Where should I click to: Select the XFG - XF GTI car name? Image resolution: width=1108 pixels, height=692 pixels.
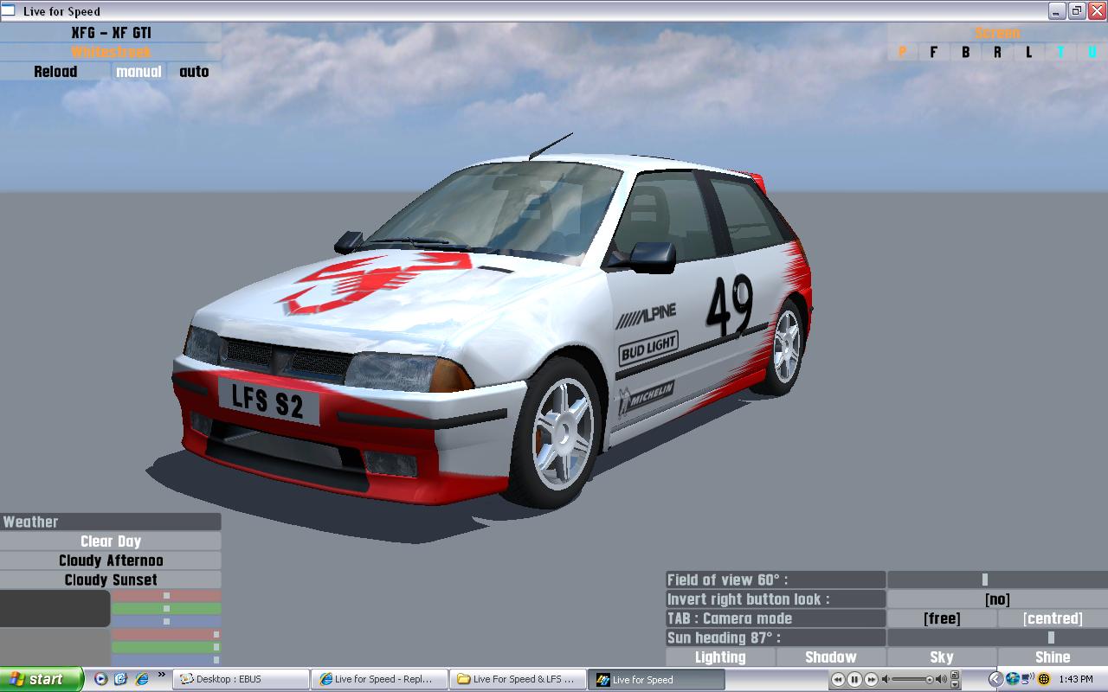coord(111,33)
